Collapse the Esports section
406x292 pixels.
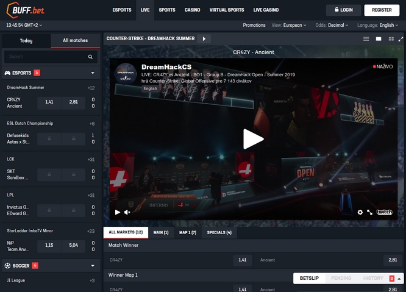[x=93, y=73]
